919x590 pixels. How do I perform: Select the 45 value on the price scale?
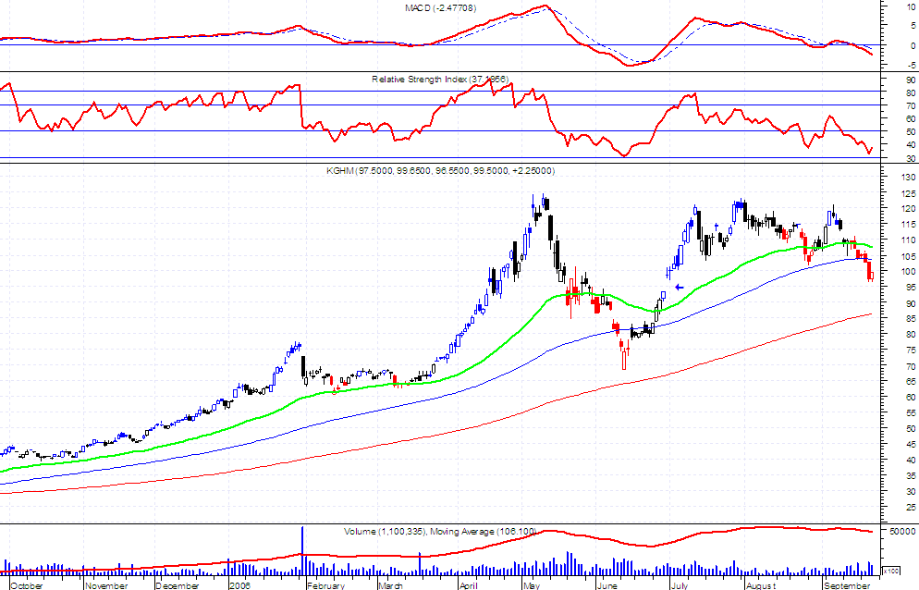tap(911, 445)
